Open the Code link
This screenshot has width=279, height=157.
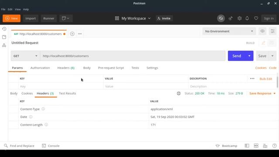click(272, 68)
